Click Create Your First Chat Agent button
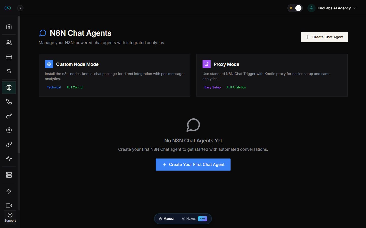 (193, 165)
